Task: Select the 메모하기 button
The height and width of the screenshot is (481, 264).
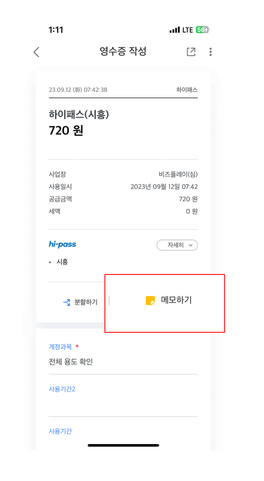Action: coord(169,301)
